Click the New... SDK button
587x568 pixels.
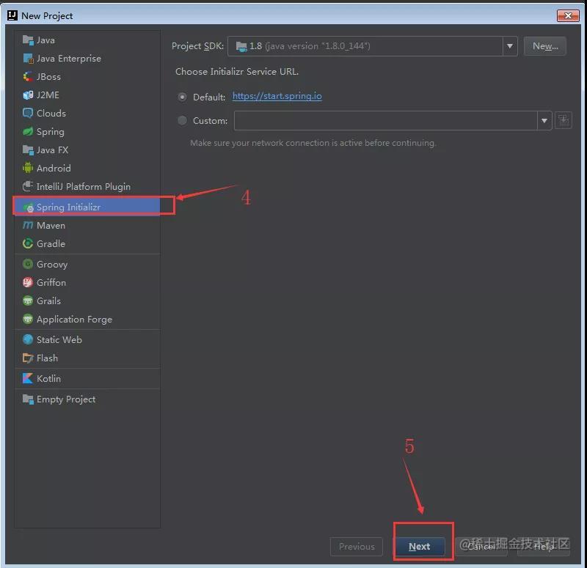click(544, 46)
